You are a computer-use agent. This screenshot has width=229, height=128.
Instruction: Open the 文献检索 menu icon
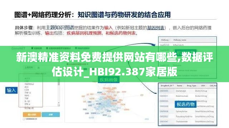tap(32, 48)
